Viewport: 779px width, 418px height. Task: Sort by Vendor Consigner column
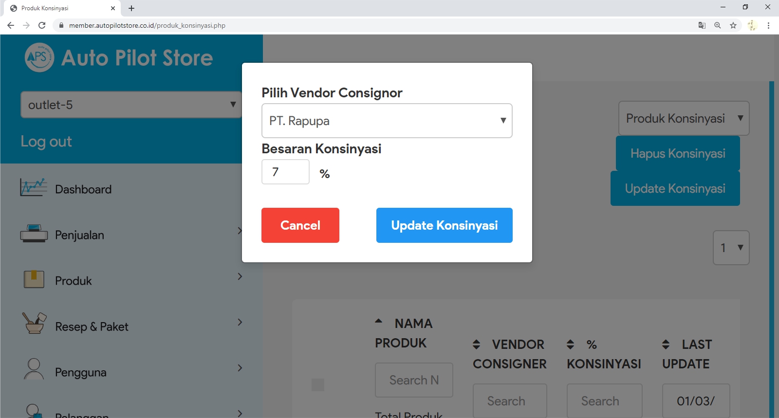pos(477,345)
